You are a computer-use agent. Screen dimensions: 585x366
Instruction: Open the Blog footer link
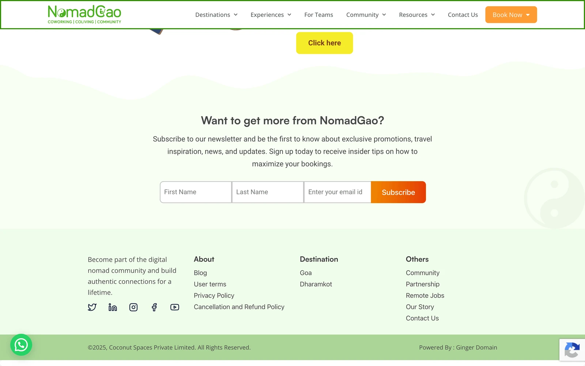(200, 273)
